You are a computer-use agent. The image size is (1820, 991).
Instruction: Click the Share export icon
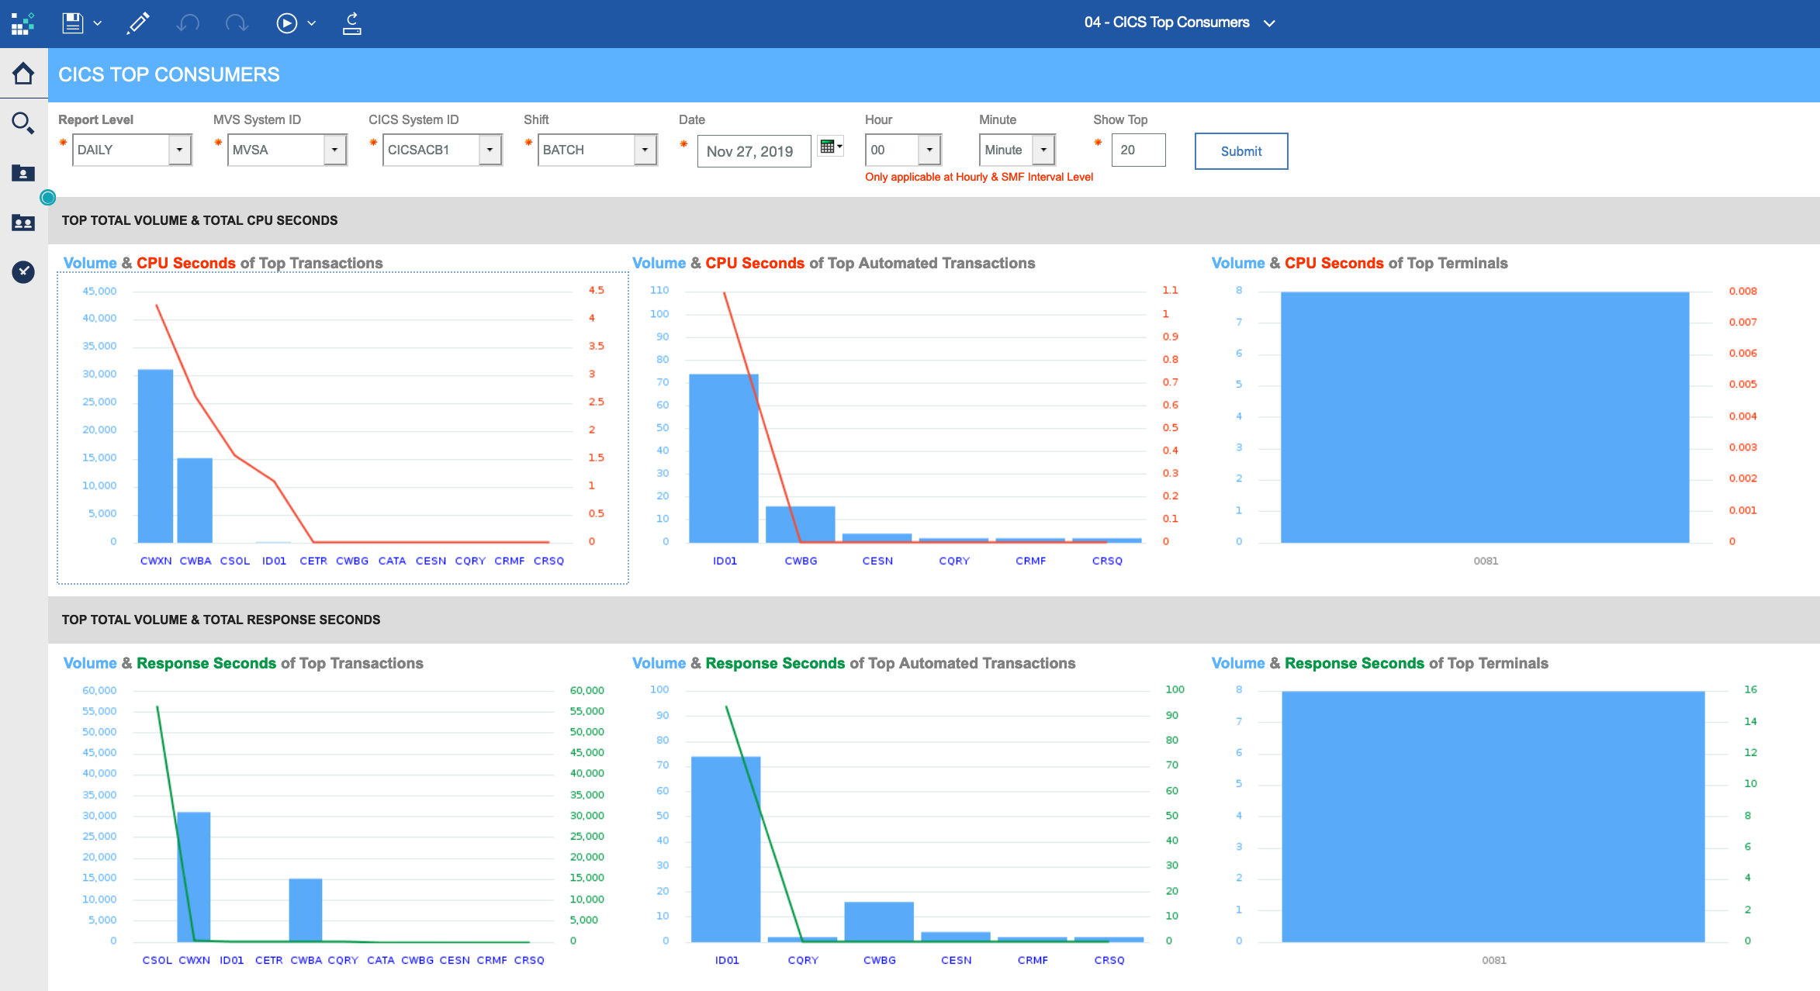pos(352,23)
